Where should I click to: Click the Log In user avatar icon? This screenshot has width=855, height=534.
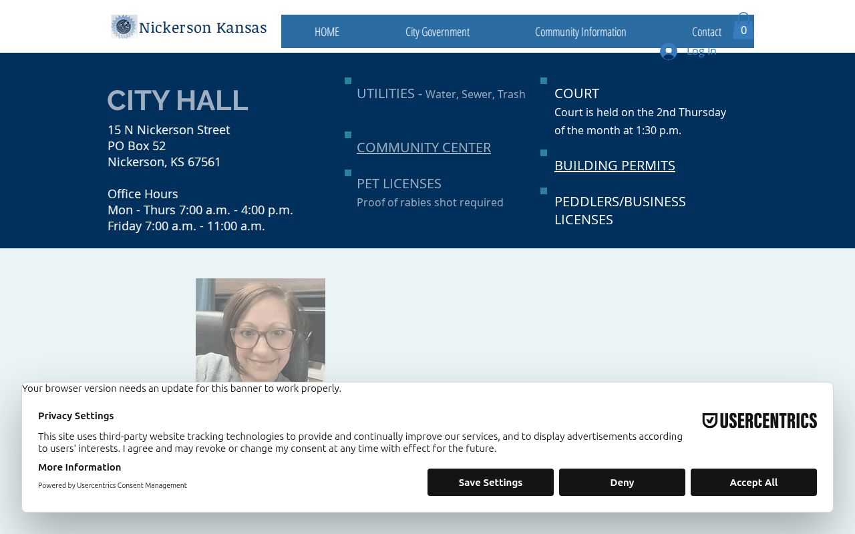point(669,51)
